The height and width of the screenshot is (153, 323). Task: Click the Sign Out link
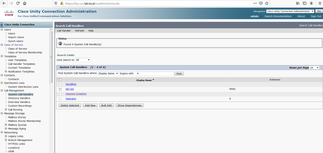pyautogui.click(x=316, y=16)
